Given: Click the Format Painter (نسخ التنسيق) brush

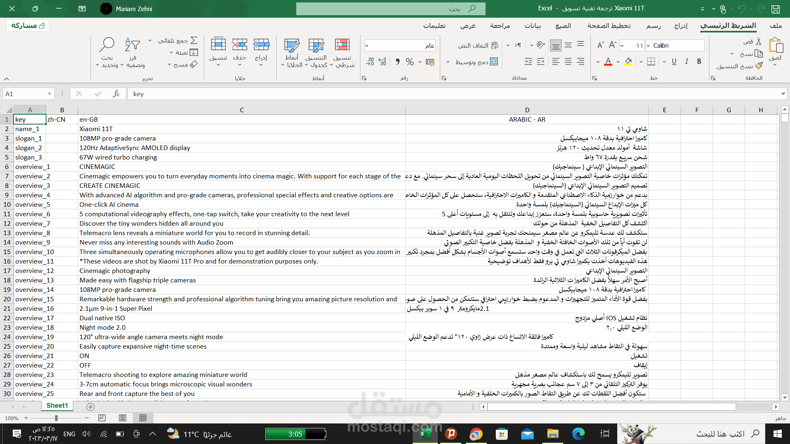Looking at the screenshot, I should pos(759,66).
